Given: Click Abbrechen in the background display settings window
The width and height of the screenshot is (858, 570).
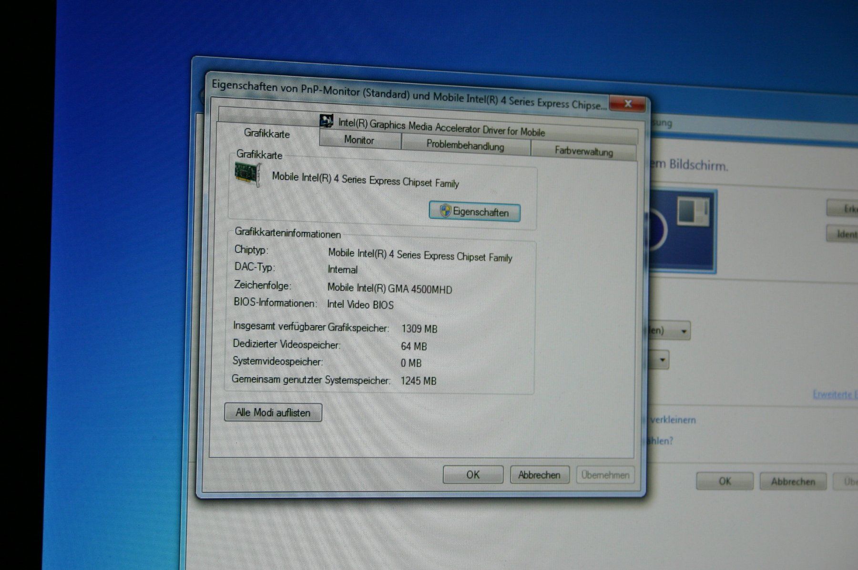Looking at the screenshot, I should (793, 482).
